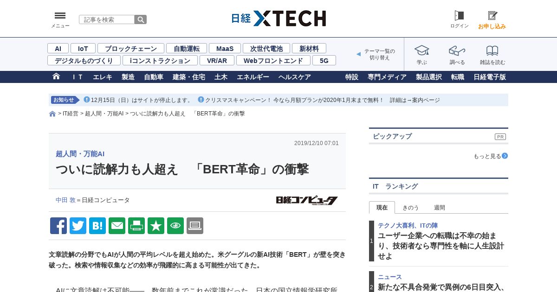This screenshot has height=292, width=557.
Task: Open the 調べる glasses icon
Action: coord(457,51)
